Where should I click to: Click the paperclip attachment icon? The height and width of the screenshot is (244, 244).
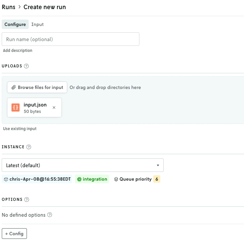click(x=14, y=87)
